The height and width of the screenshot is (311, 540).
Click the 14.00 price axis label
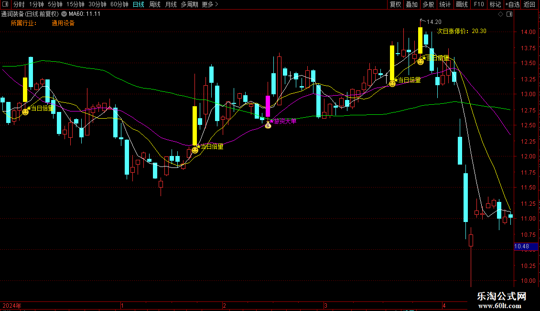click(x=528, y=32)
